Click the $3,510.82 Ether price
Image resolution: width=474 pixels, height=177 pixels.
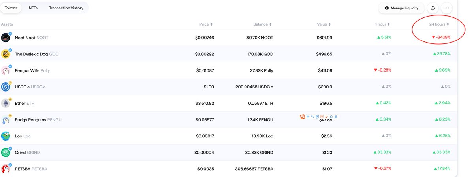tap(205, 104)
